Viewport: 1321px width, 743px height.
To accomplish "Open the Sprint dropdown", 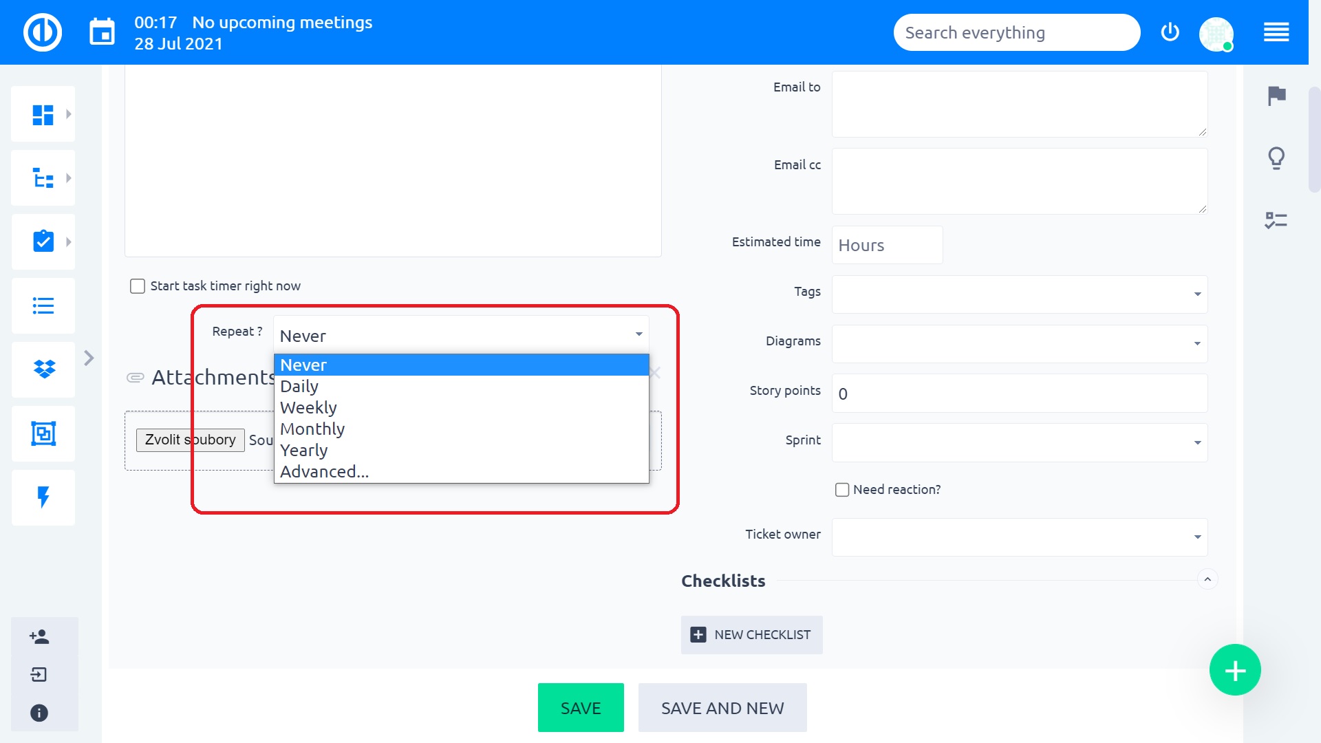I will click(1019, 442).
